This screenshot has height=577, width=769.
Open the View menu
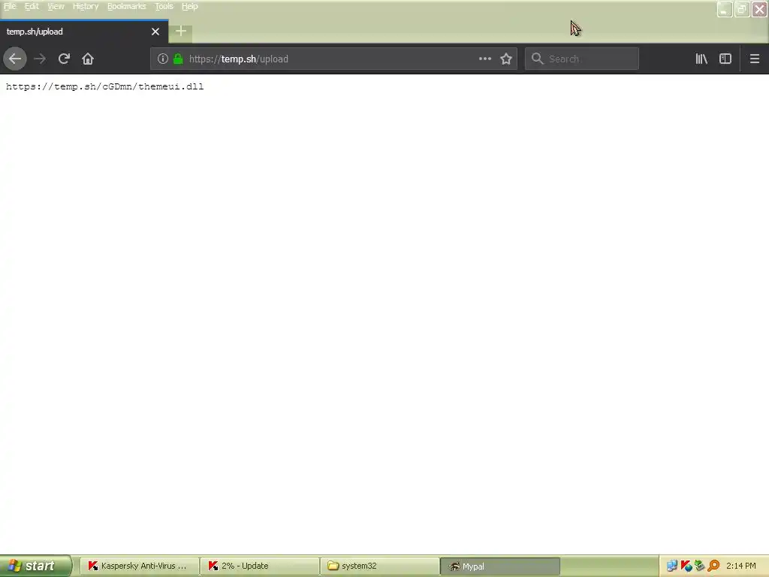tap(56, 6)
